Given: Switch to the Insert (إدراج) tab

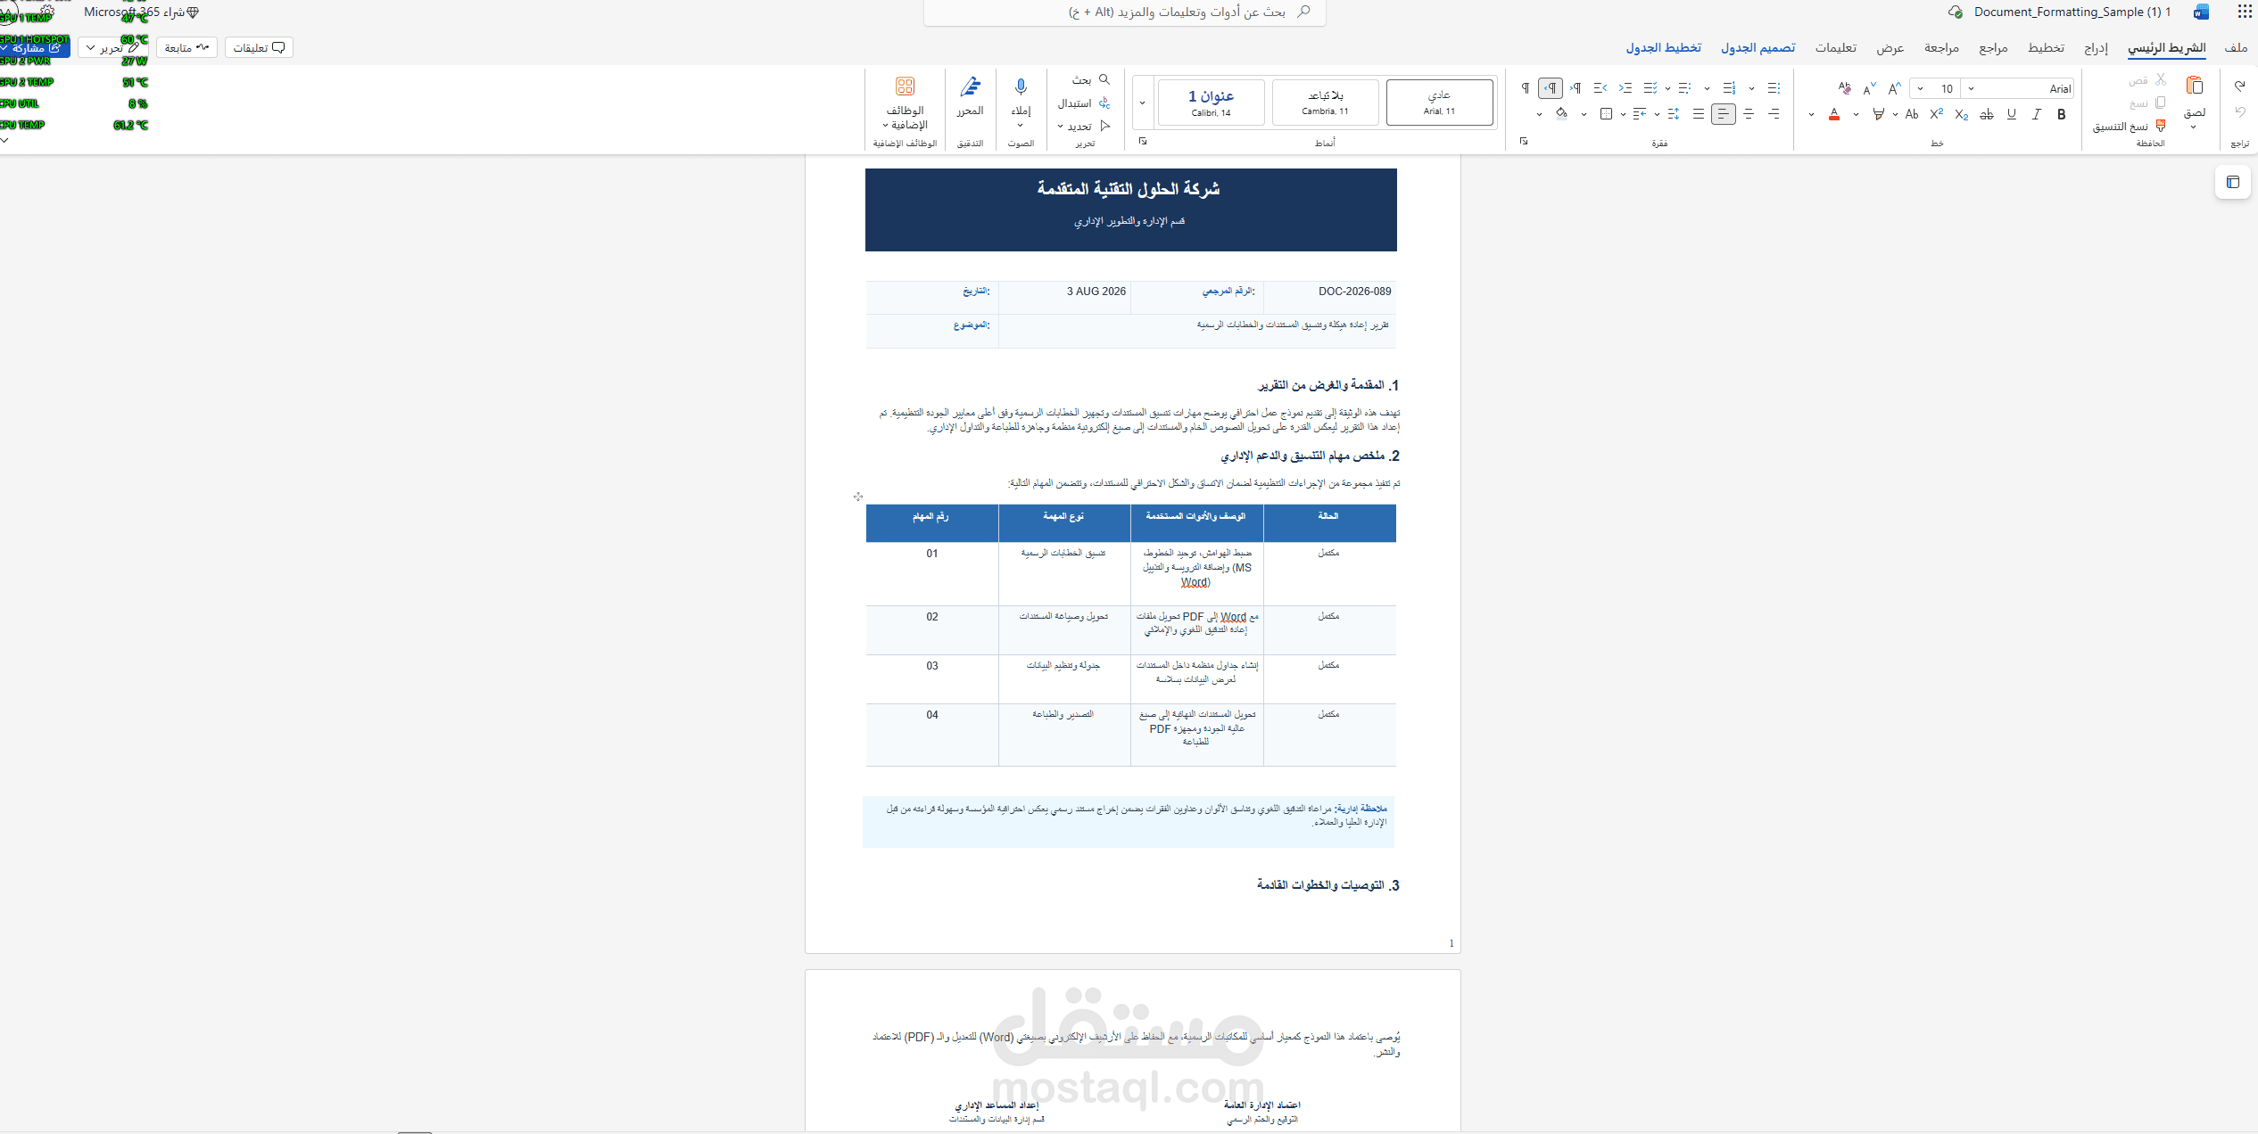Looking at the screenshot, I should click(x=2096, y=47).
